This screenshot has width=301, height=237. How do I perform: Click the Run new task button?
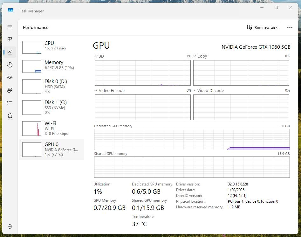click(x=262, y=27)
